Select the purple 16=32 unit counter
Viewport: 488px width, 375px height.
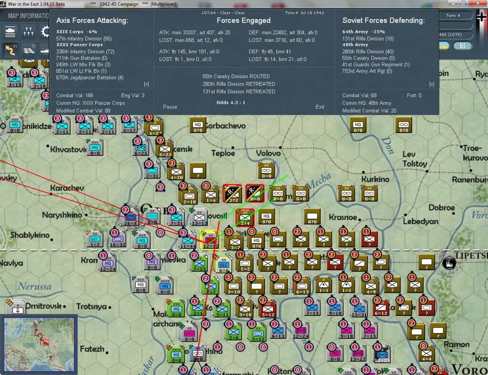pos(118,239)
